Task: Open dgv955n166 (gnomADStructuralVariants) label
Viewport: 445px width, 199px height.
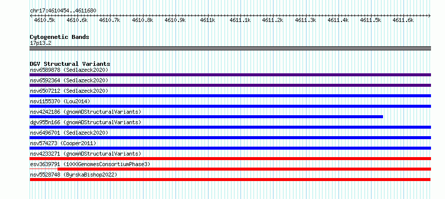Action: [x=85, y=122]
